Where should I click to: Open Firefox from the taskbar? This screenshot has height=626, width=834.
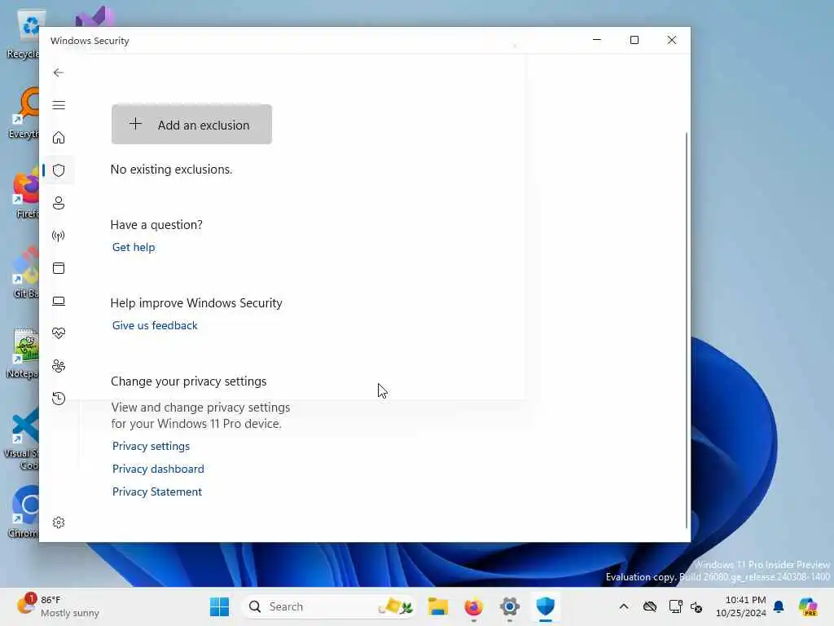click(x=473, y=606)
